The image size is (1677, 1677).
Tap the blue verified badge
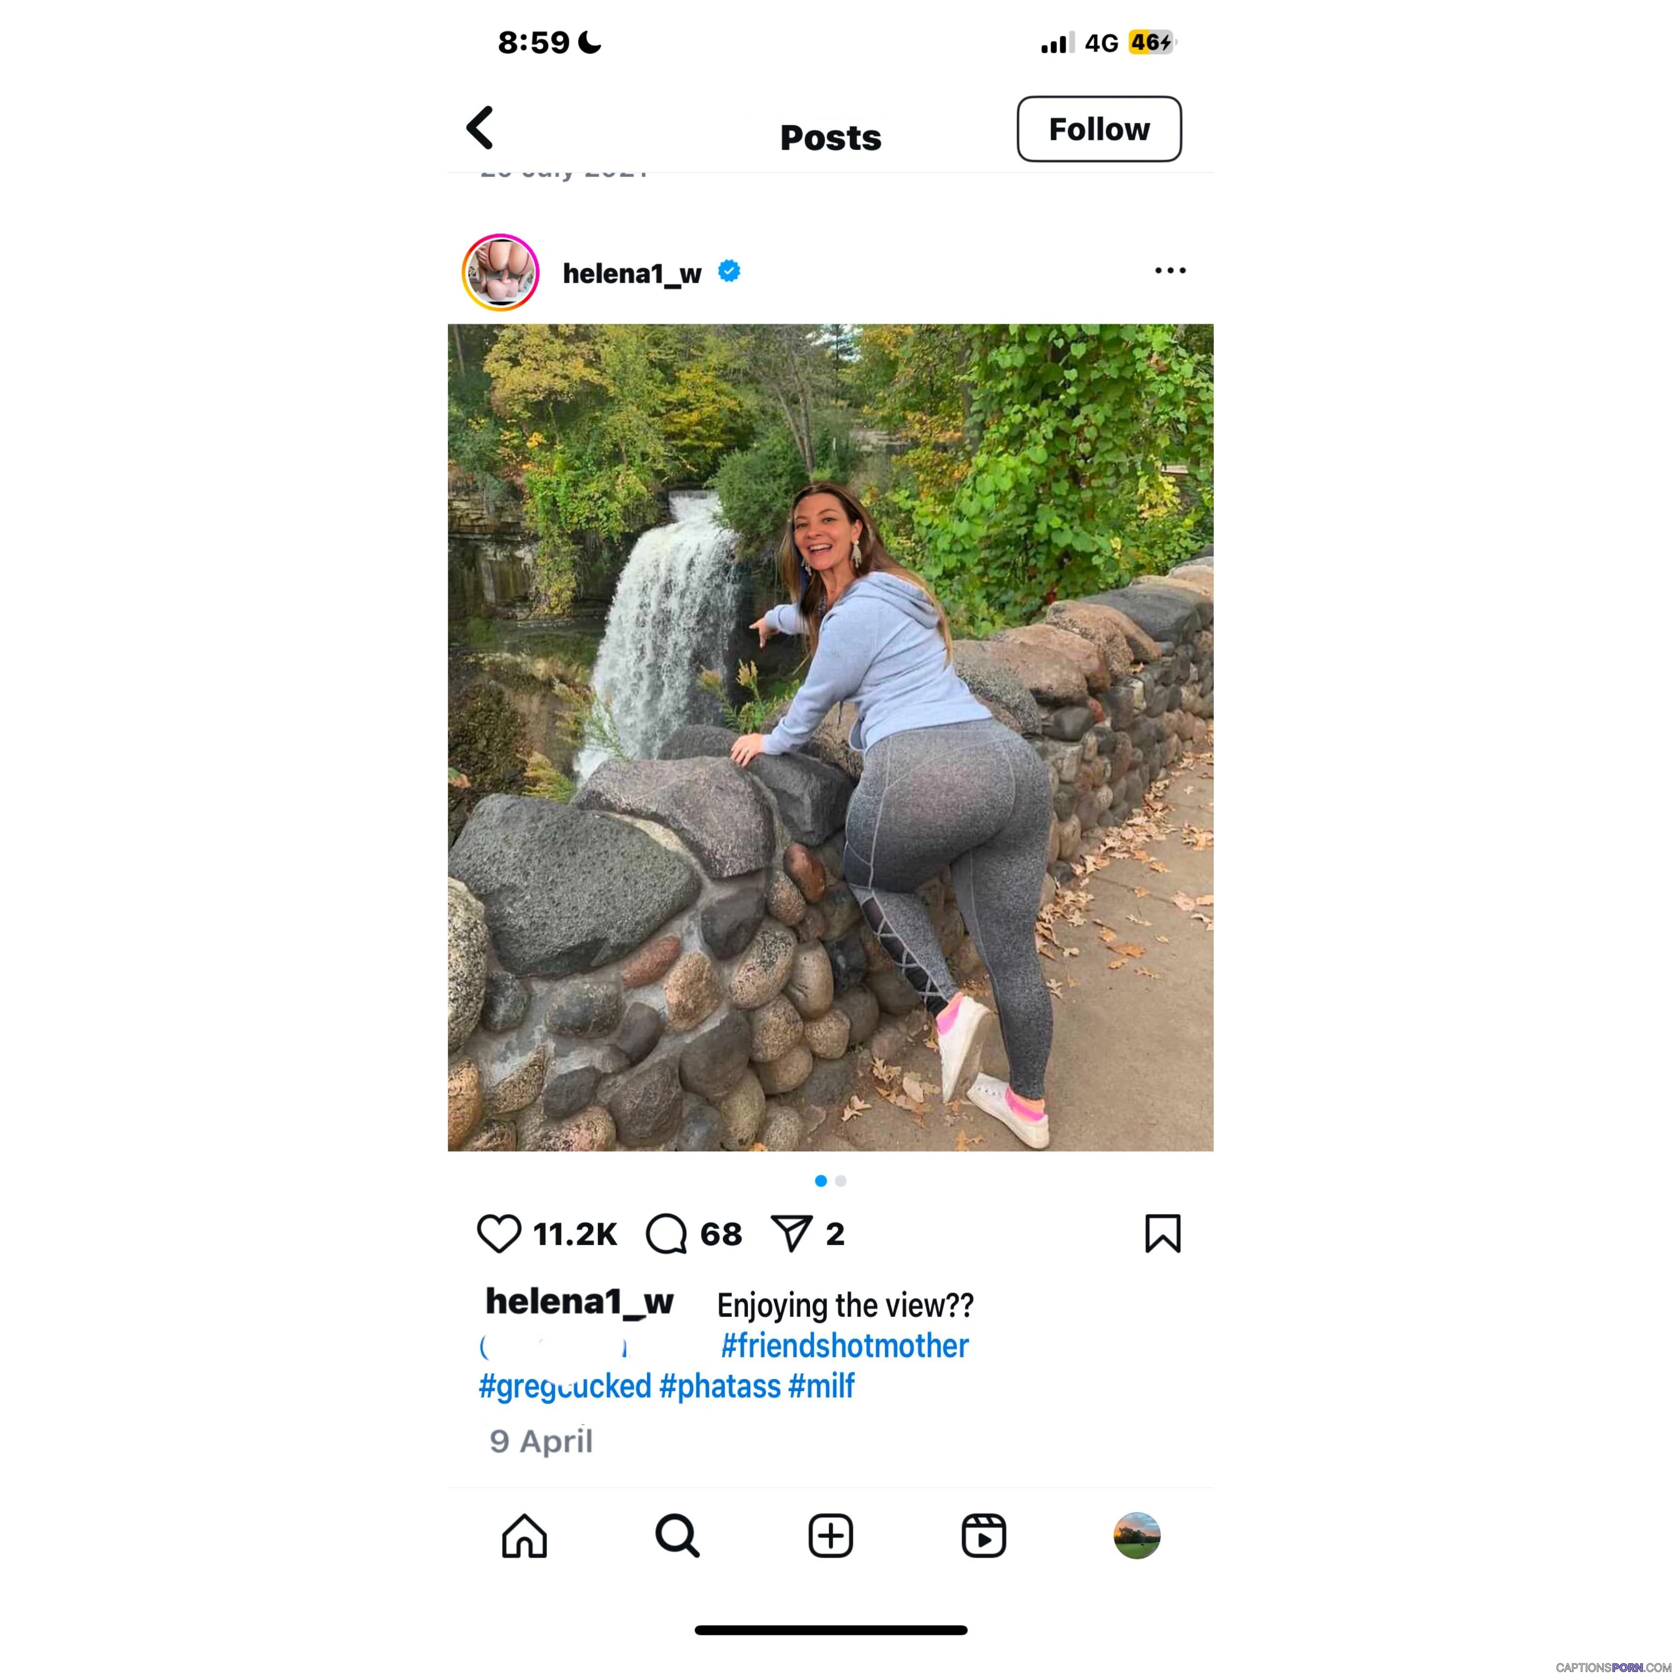point(729,272)
